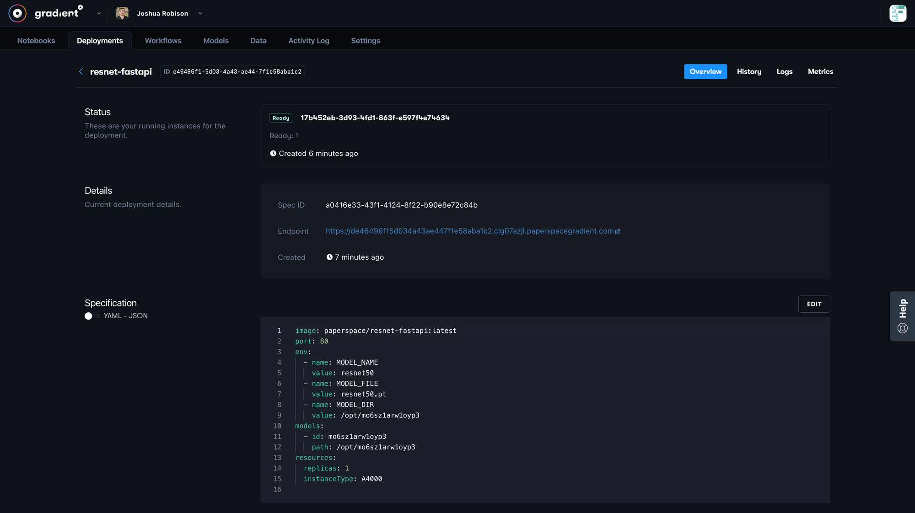Click the Gradient logo icon

pyautogui.click(x=17, y=13)
